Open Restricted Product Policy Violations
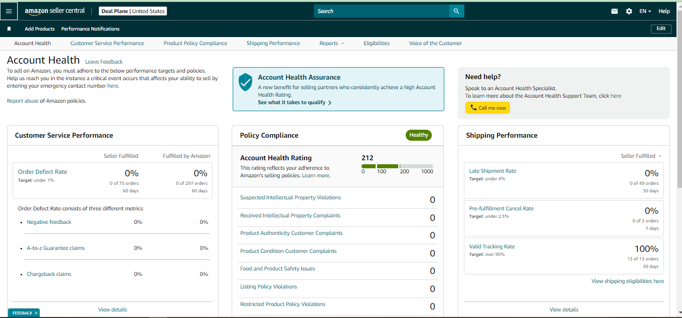The image size is (682, 318). [283, 304]
